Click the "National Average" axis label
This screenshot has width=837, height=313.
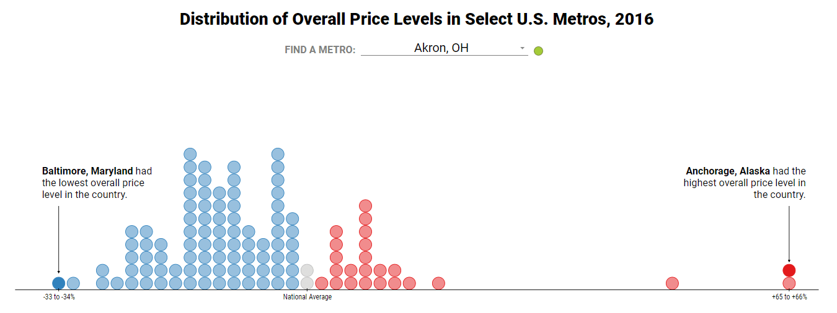click(x=308, y=298)
